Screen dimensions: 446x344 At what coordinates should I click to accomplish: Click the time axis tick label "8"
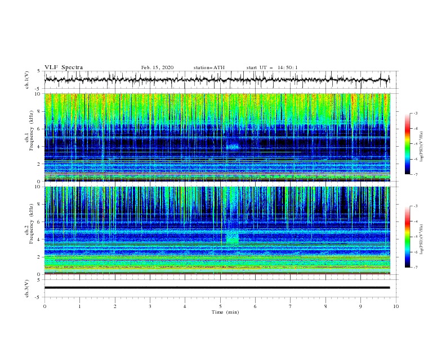[325, 306]
